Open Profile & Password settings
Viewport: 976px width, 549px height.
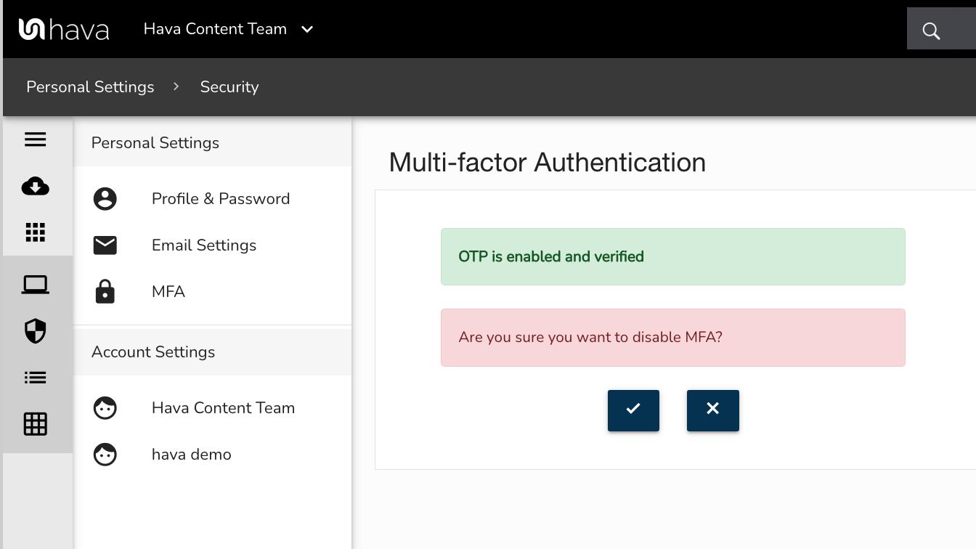click(213, 199)
